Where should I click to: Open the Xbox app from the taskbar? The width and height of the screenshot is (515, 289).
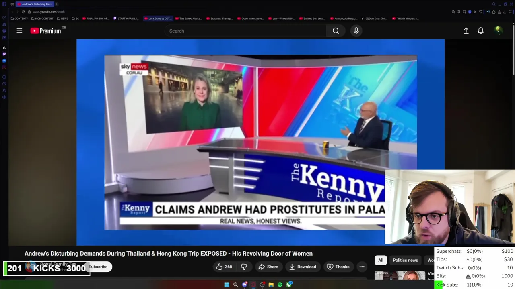pyautogui.click(x=289, y=285)
